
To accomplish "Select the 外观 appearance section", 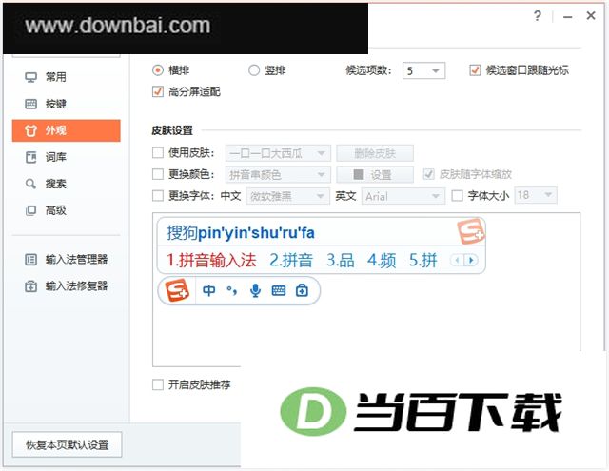I will click(x=66, y=130).
